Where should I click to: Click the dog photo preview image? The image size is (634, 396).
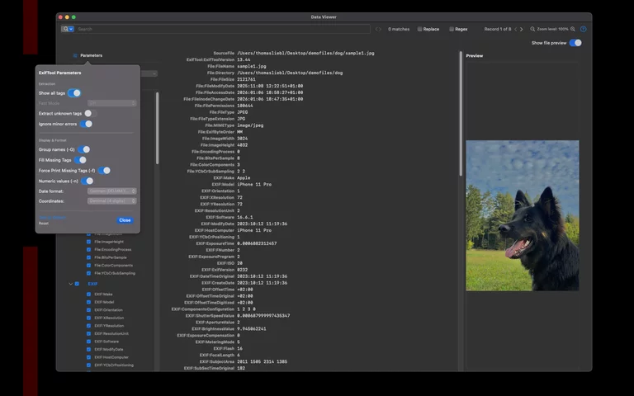(522, 214)
